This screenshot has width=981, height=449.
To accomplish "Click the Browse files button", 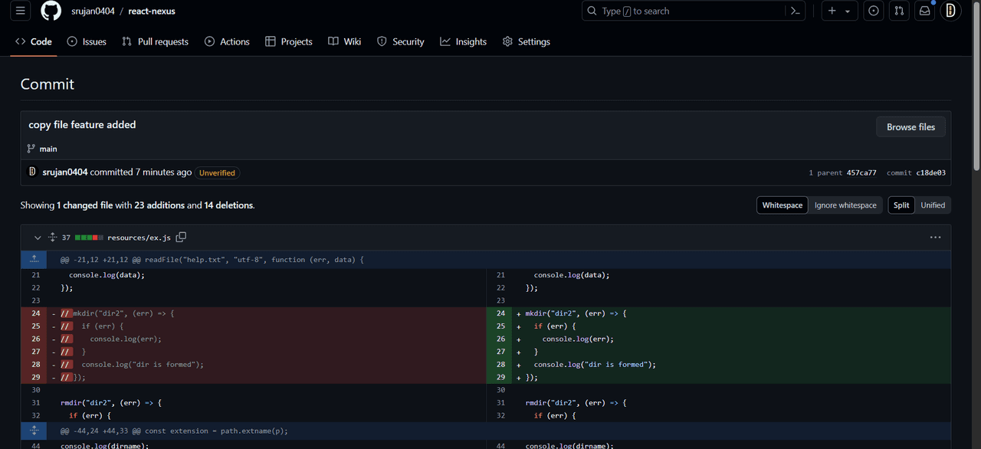I will point(910,127).
